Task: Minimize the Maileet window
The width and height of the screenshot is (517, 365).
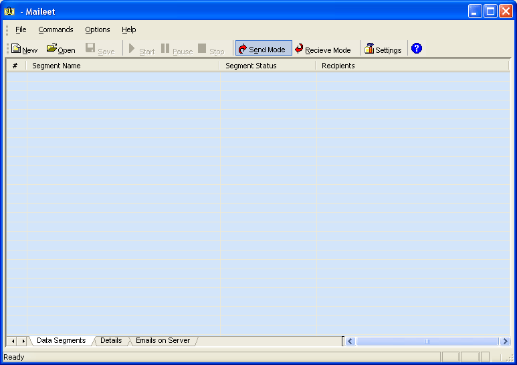Action: [475, 11]
